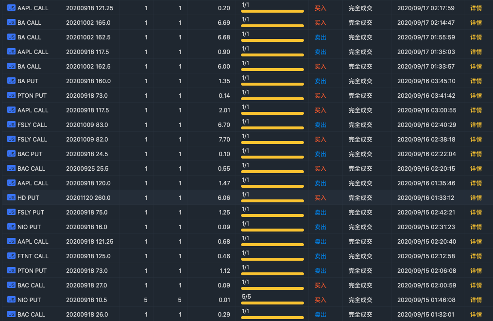Viewport: 493px width, 321px height.
Task: Click US badge for NIO PUT 16.0 row
Action: click(x=11, y=227)
